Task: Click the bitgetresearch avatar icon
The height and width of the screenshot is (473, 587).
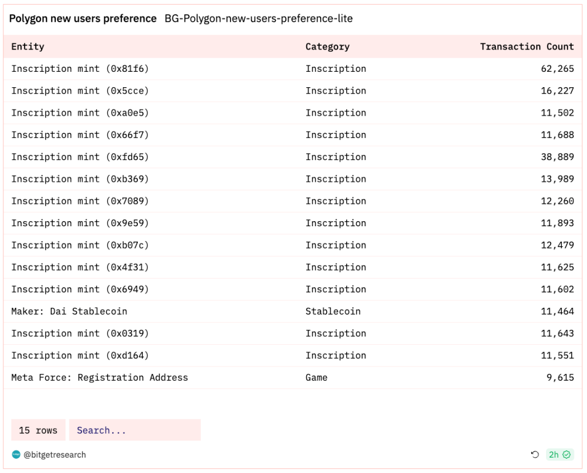Action: (16, 455)
